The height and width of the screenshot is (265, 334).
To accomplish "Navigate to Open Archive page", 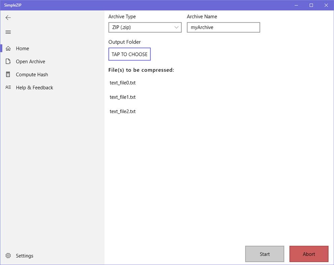I will pyautogui.click(x=30, y=61).
